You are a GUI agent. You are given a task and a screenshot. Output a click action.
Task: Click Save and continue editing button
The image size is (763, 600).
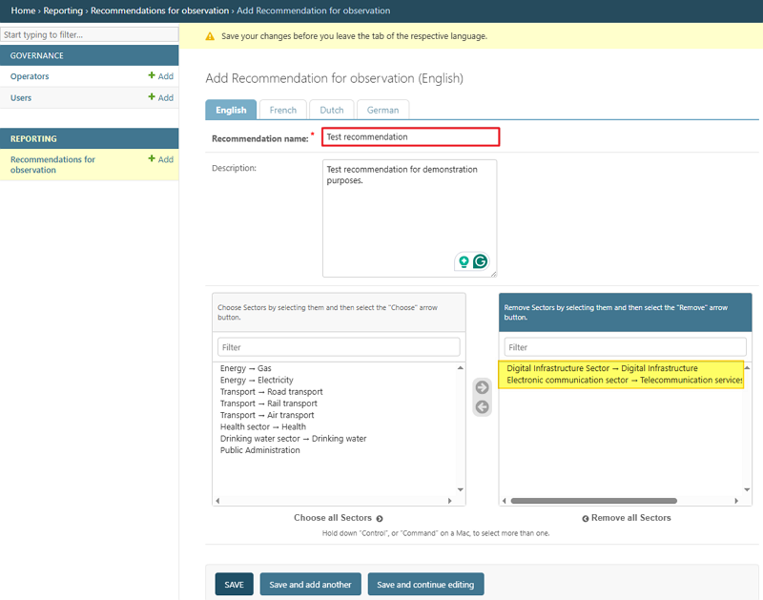tap(425, 585)
